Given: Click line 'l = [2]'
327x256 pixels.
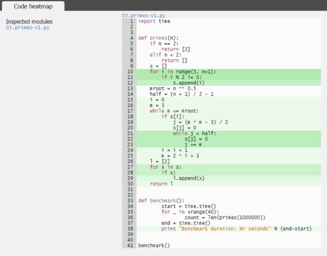Looking at the screenshot, I should tap(159, 161).
